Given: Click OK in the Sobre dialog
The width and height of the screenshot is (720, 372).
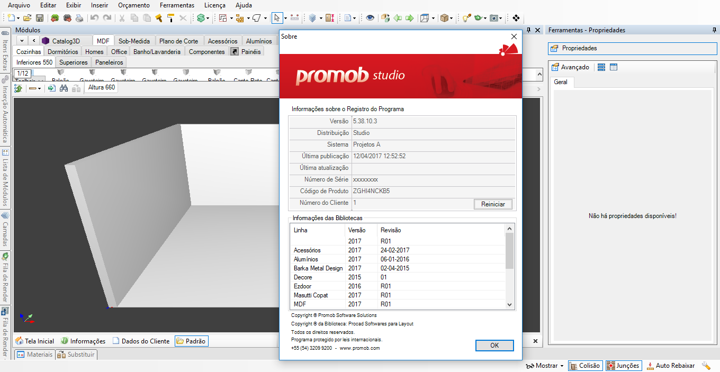Looking at the screenshot, I should [494, 345].
